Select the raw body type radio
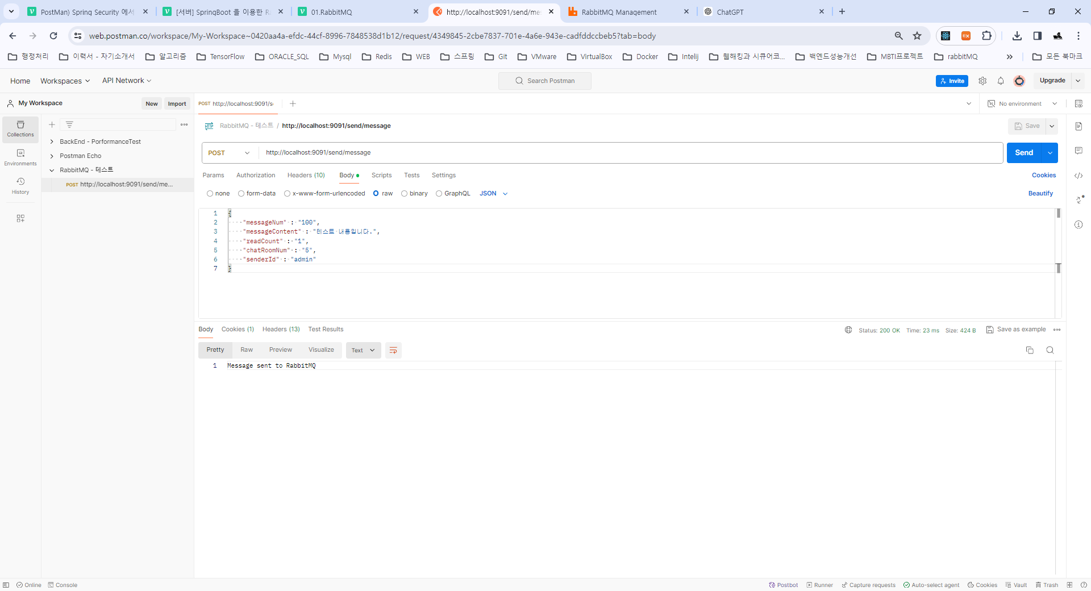The image size is (1091, 591). coord(376,194)
